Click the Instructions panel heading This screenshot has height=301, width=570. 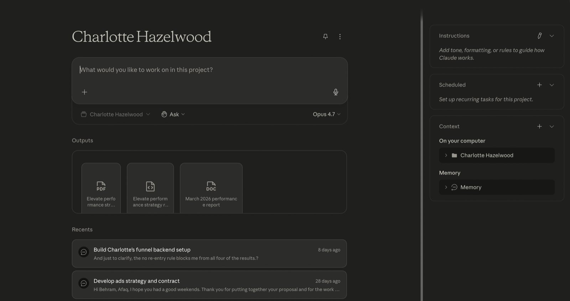[454, 36]
